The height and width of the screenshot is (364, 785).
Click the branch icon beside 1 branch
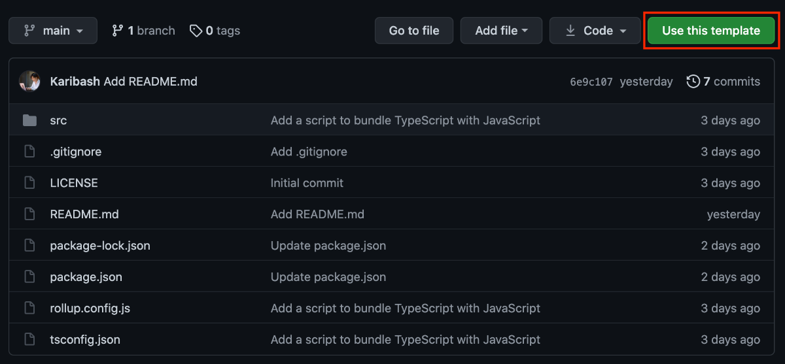tap(118, 31)
